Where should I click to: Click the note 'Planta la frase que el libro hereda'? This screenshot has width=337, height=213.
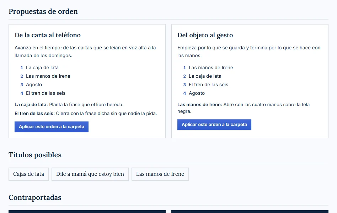pos(86,105)
